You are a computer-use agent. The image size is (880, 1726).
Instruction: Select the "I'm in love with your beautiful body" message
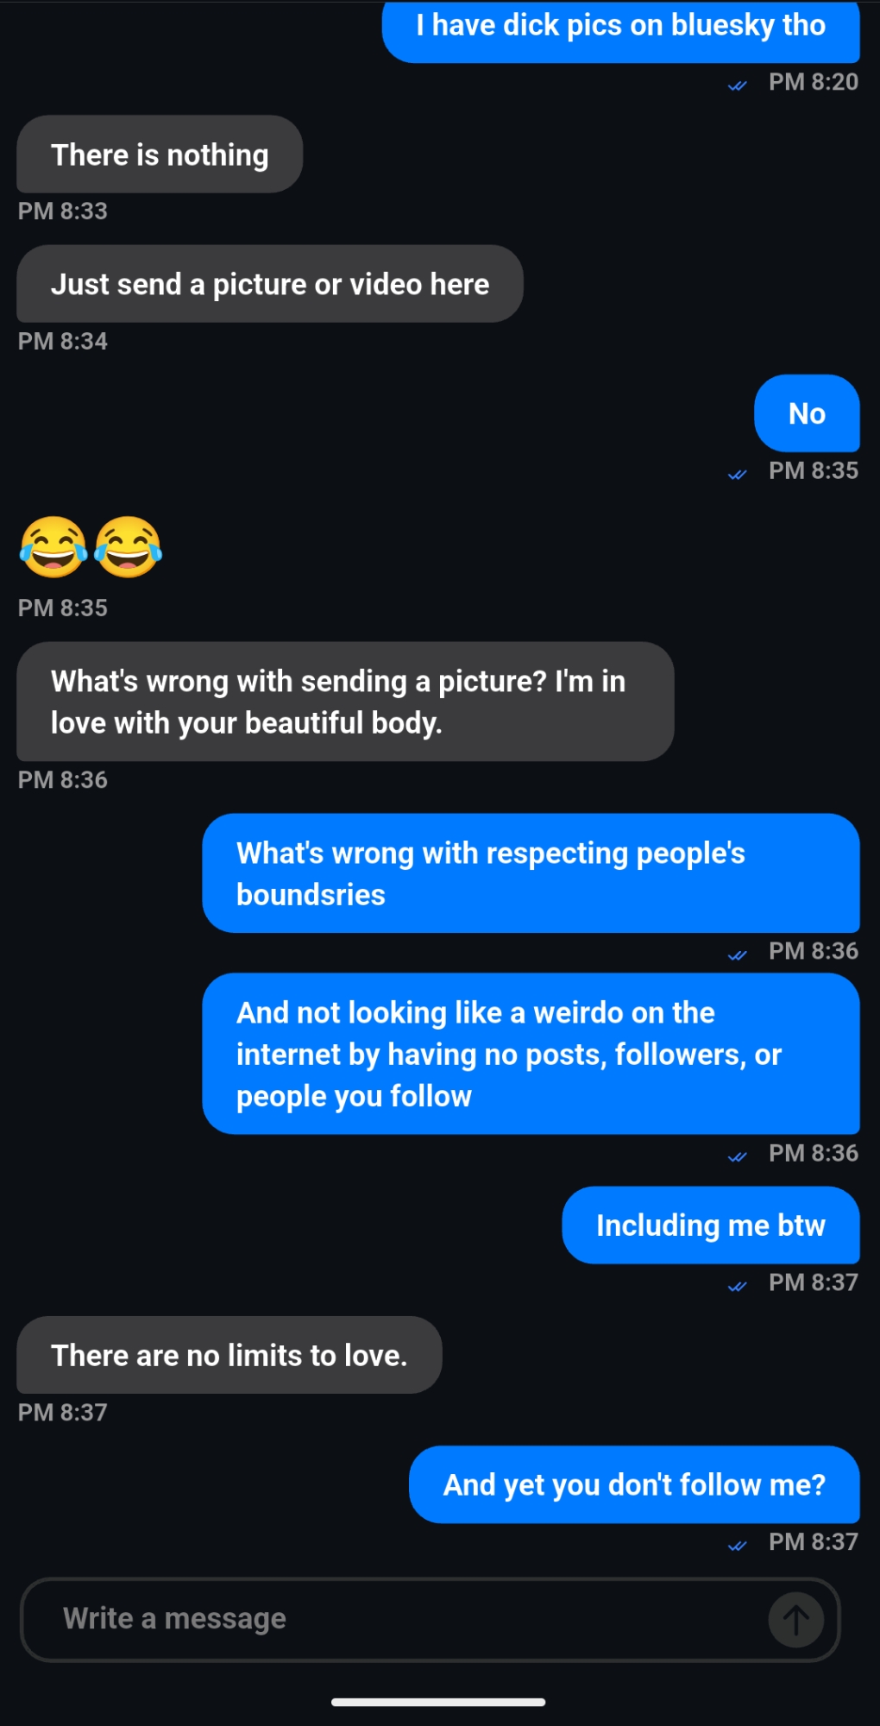coord(345,702)
